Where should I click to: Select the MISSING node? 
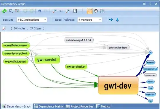(x=151, y=63)
